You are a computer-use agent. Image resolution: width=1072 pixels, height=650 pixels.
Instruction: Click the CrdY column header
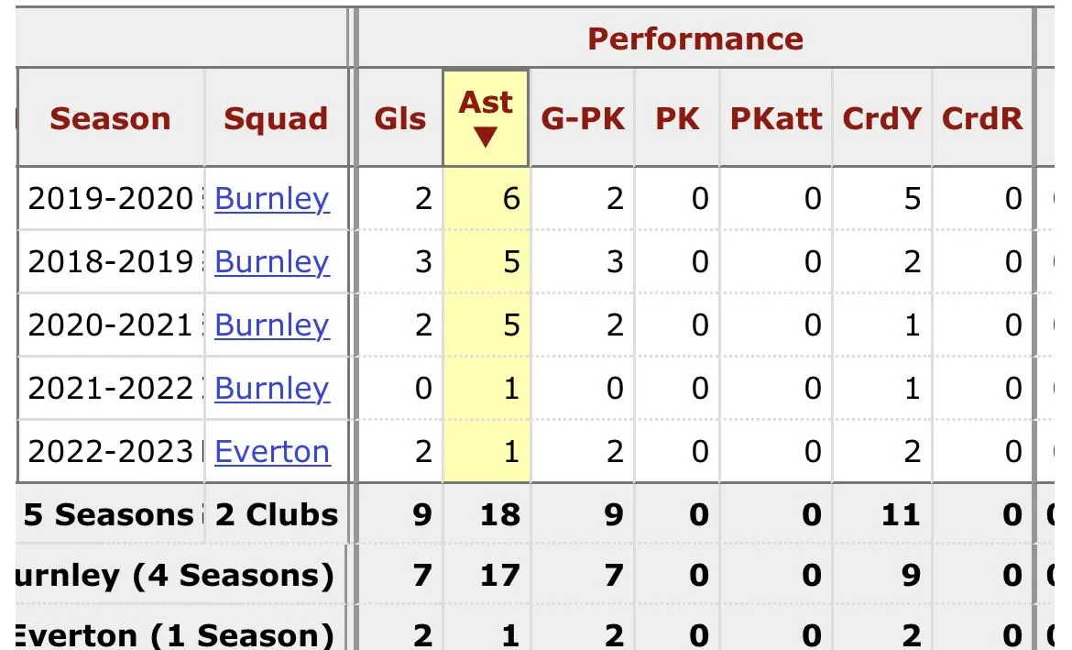881,118
